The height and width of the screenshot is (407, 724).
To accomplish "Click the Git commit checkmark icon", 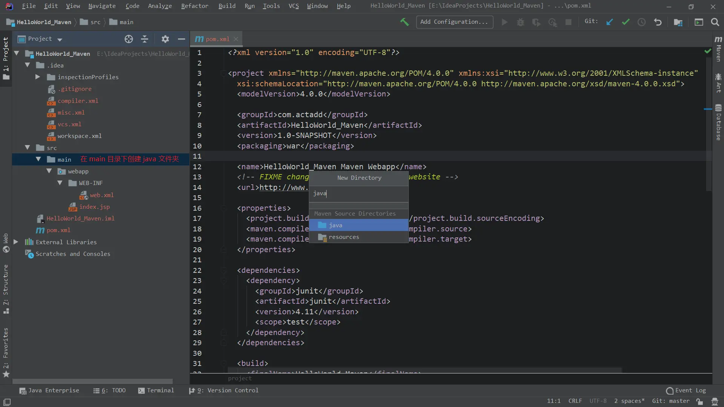I will pyautogui.click(x=626, y=22).
